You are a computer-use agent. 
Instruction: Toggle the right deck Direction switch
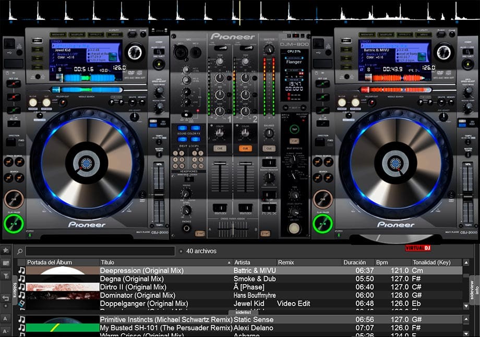point(320,142)
